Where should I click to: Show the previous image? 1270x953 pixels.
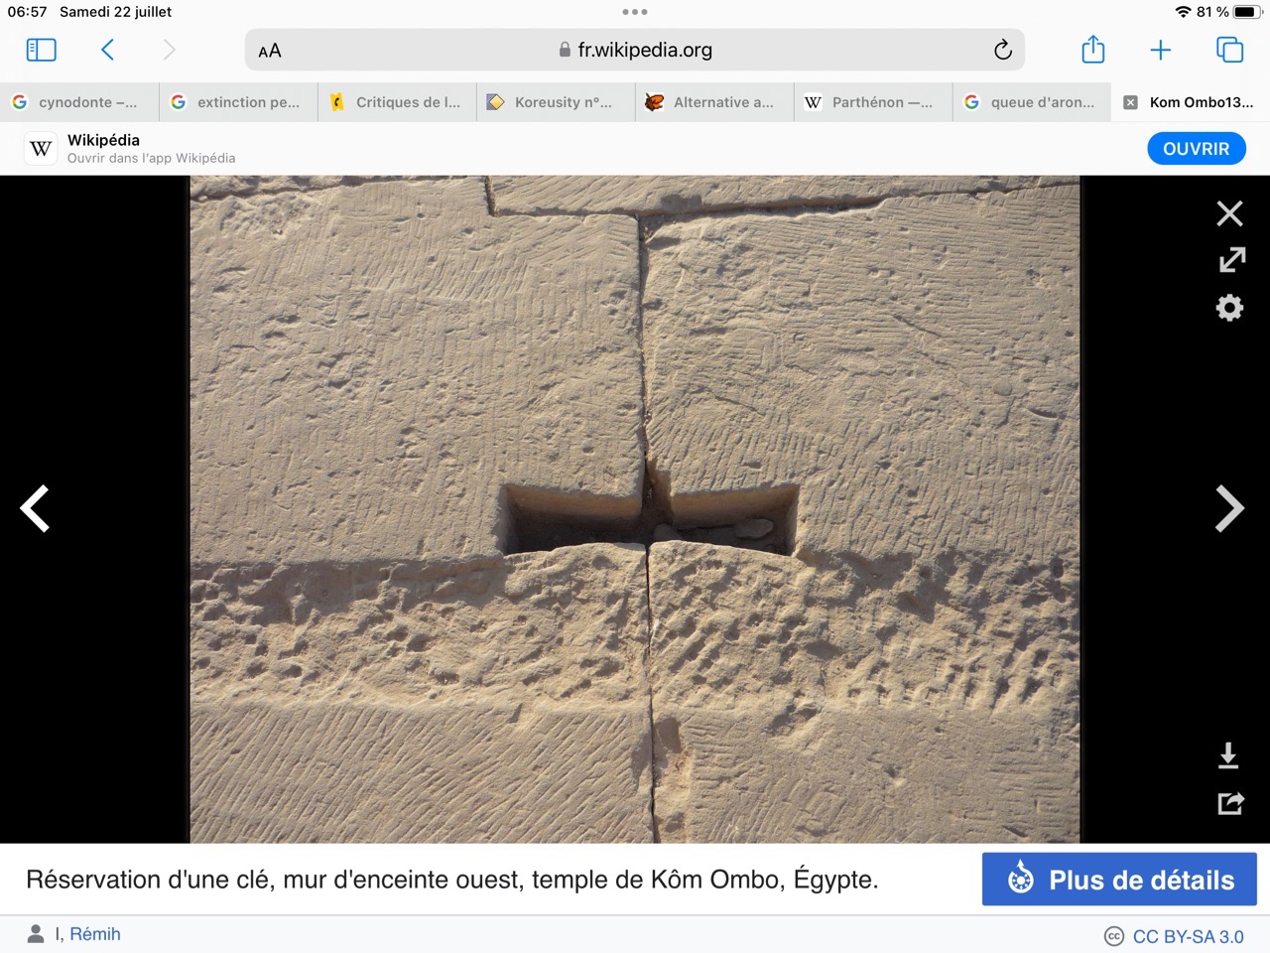click(x=36, y=509)
